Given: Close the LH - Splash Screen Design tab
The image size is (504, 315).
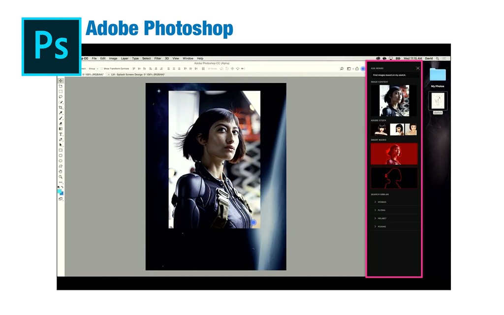Looking at the screenshot, I should [109, 75].
